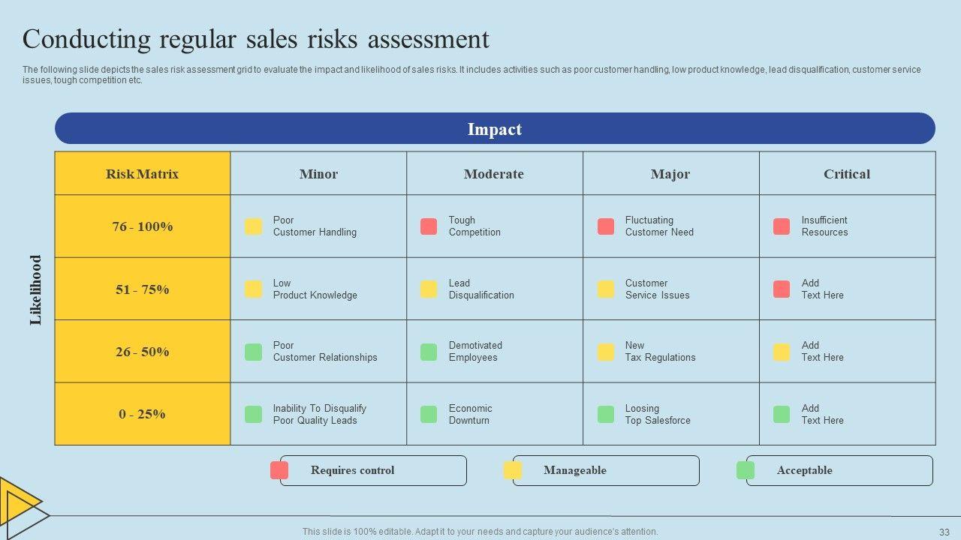Click the Critical column header
Viewport: 961px width, 540px height.
pos(847,174)
